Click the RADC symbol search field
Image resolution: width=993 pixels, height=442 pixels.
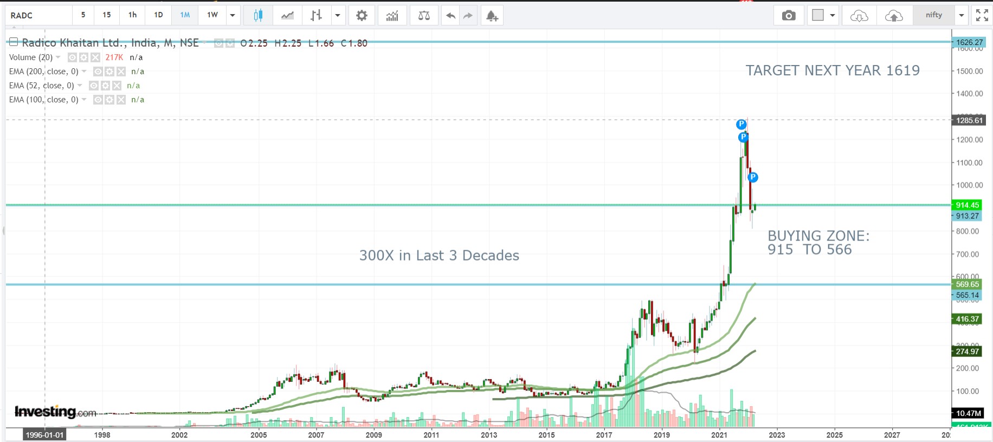click(39, 15)
